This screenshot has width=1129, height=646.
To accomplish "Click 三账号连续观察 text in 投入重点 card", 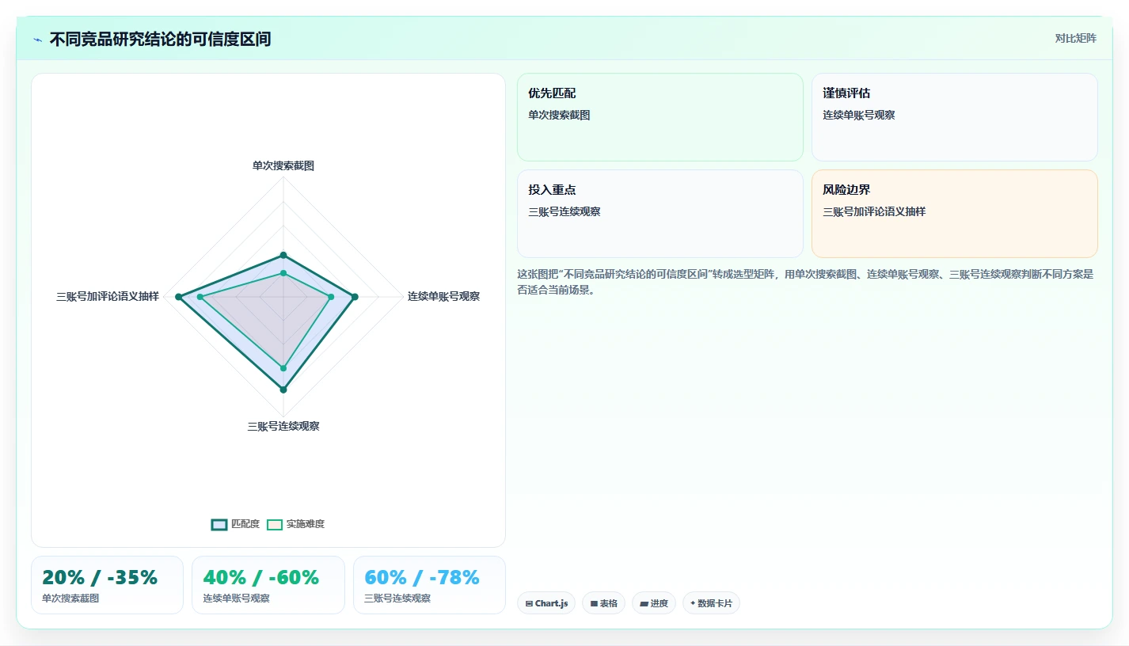I will (564, 211).
